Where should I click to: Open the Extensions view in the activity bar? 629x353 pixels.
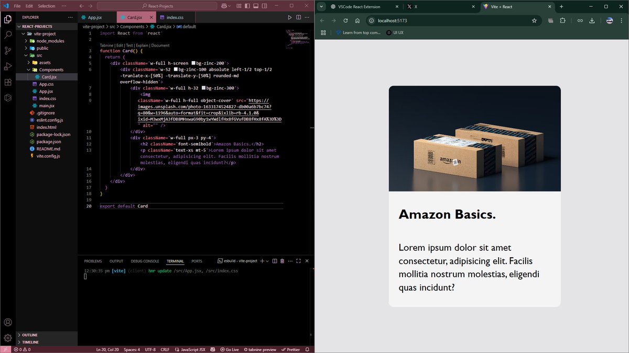pyautogui.click(x=8, y=82)
